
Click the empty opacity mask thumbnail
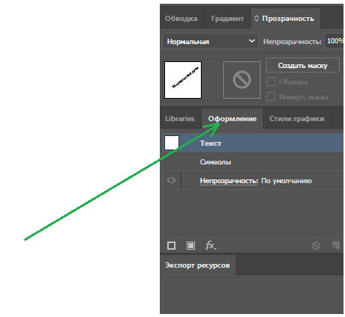pyautogui.click(x=242, y=80)
